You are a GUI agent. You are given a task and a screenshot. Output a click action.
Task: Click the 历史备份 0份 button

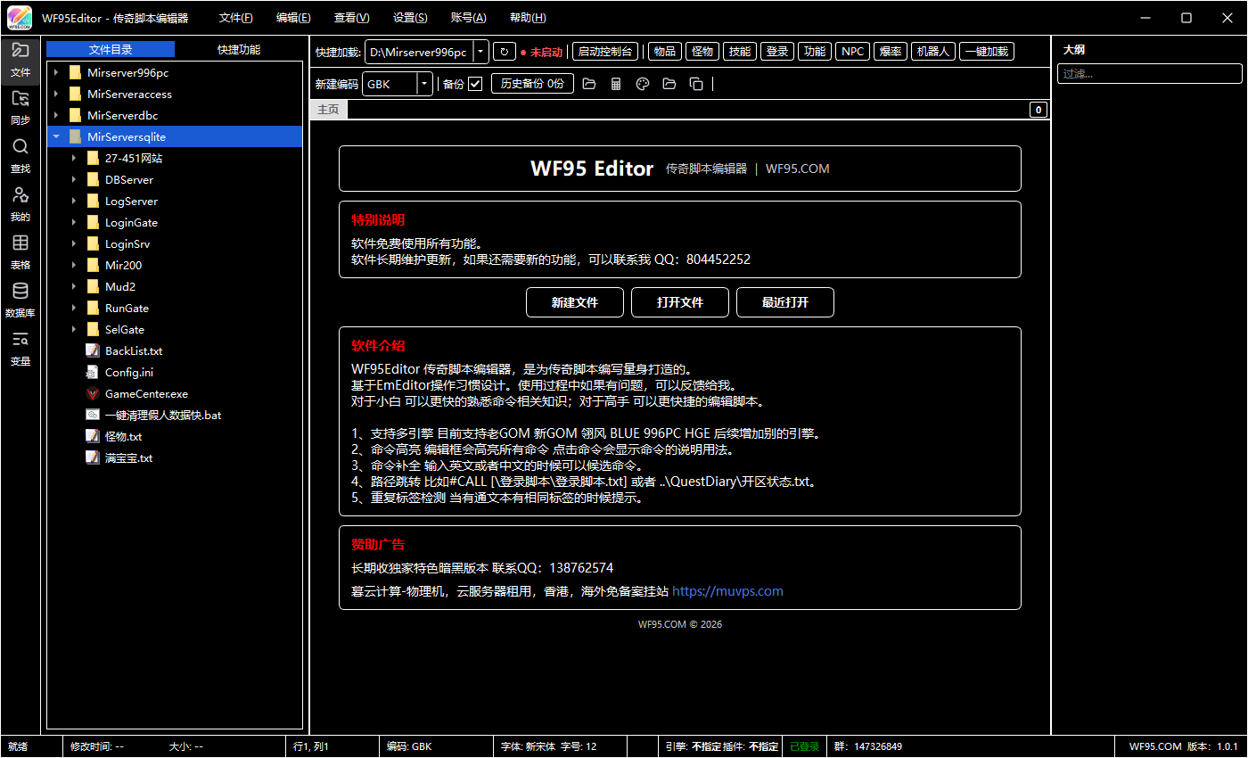532,84
